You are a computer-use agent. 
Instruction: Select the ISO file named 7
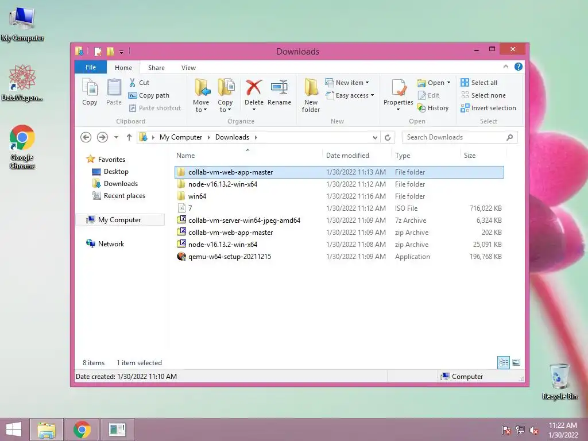click(339, 208)
